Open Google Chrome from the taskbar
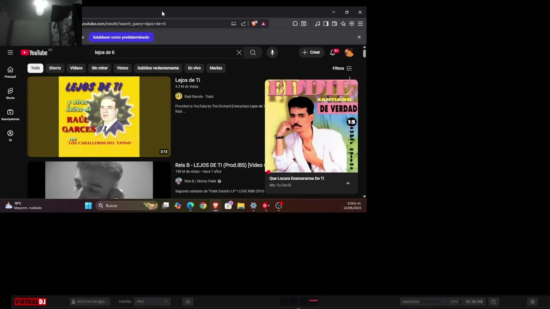 click(x=203, y=206)
